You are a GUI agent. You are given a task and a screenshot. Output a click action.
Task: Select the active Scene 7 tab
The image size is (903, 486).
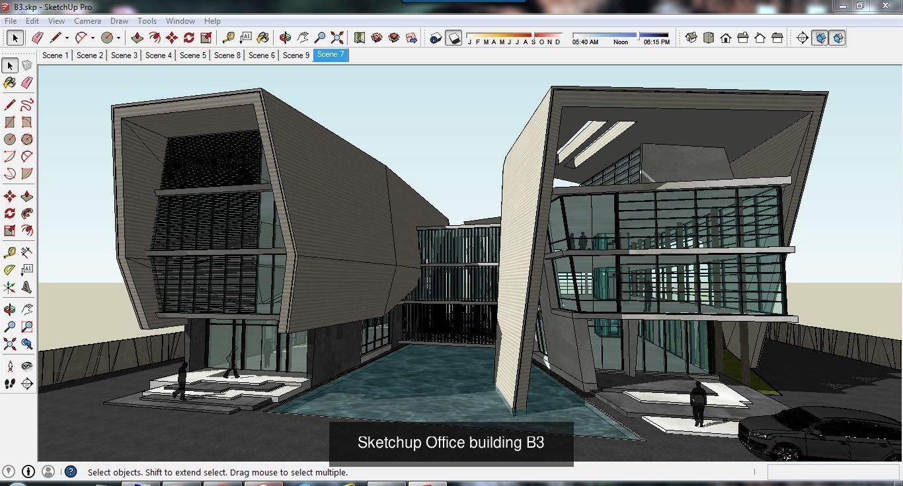point(331,55)
